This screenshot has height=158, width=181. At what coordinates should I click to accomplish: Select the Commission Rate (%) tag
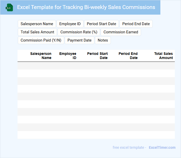tap(79, 32)
